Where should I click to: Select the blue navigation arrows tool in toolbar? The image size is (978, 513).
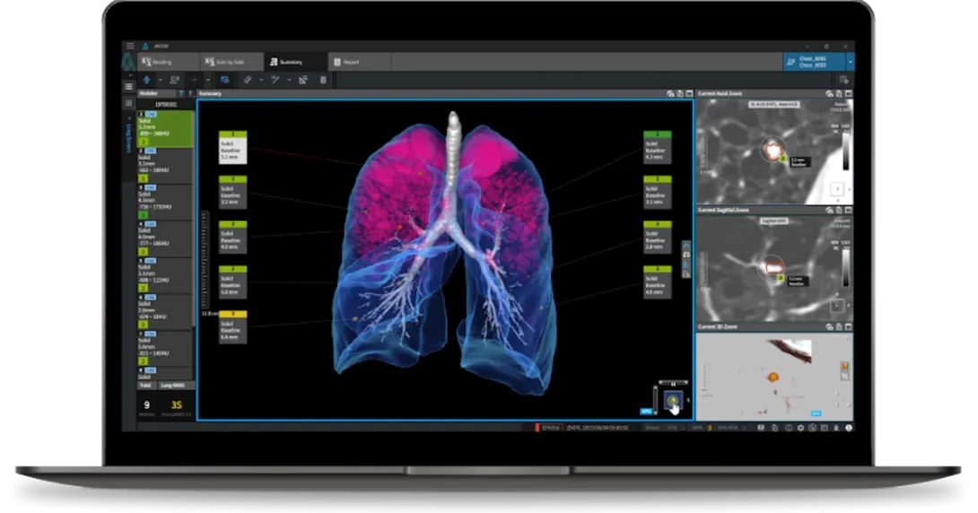click(146, 80)
